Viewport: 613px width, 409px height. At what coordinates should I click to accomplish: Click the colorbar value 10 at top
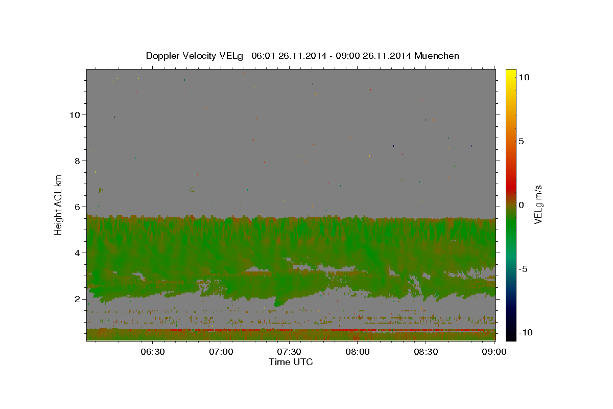pos(524,77)
